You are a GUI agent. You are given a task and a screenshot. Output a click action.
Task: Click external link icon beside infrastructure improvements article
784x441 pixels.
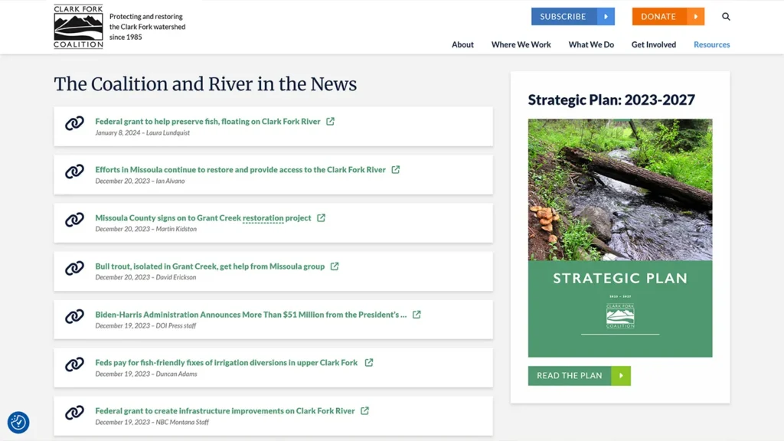(x=364, y=411)
